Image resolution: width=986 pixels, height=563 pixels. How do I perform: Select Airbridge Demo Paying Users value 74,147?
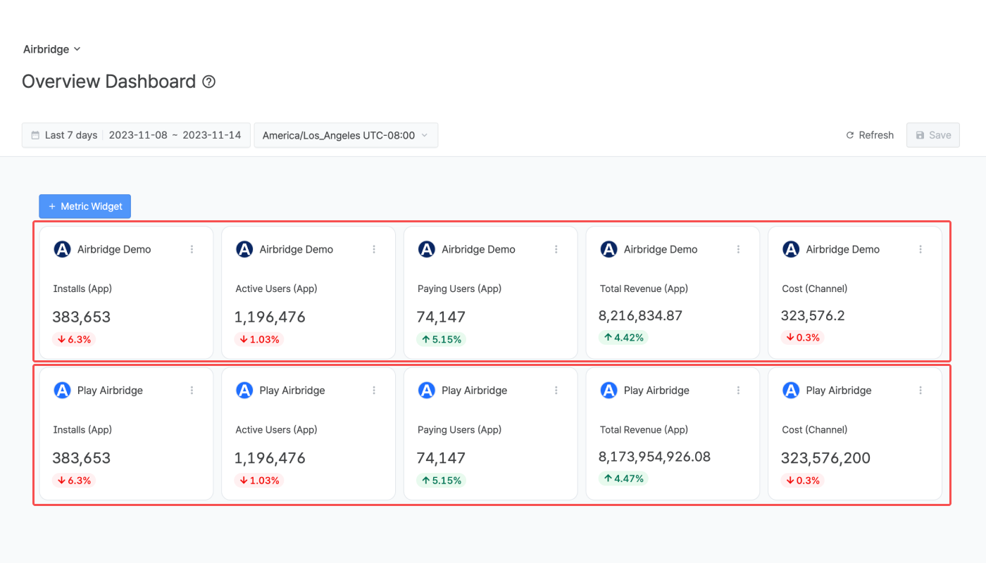coord(441,317)
